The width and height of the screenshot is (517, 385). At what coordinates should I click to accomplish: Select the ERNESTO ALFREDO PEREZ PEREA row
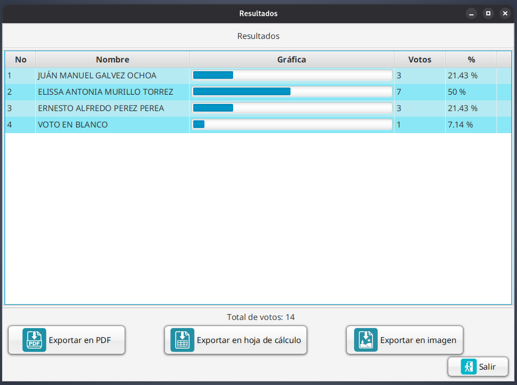pyautogui.click(x=101, y=109)
